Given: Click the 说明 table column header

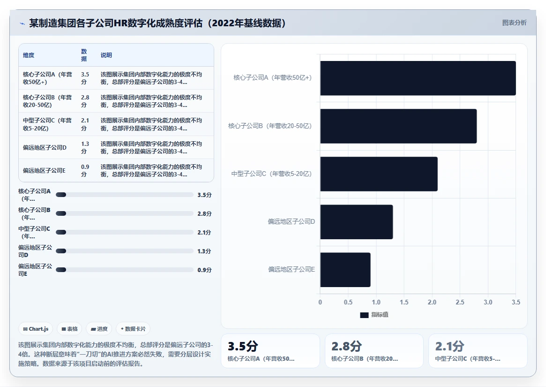Looking at the screenshot, I should (x=106, y=55).
